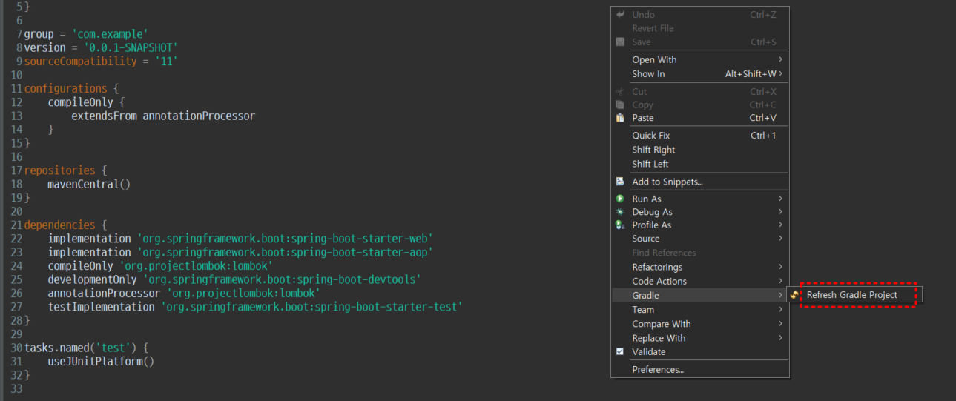Click the compileOnly lombok line
This screenshot has width=956, height=401.
tap(160, 265)
